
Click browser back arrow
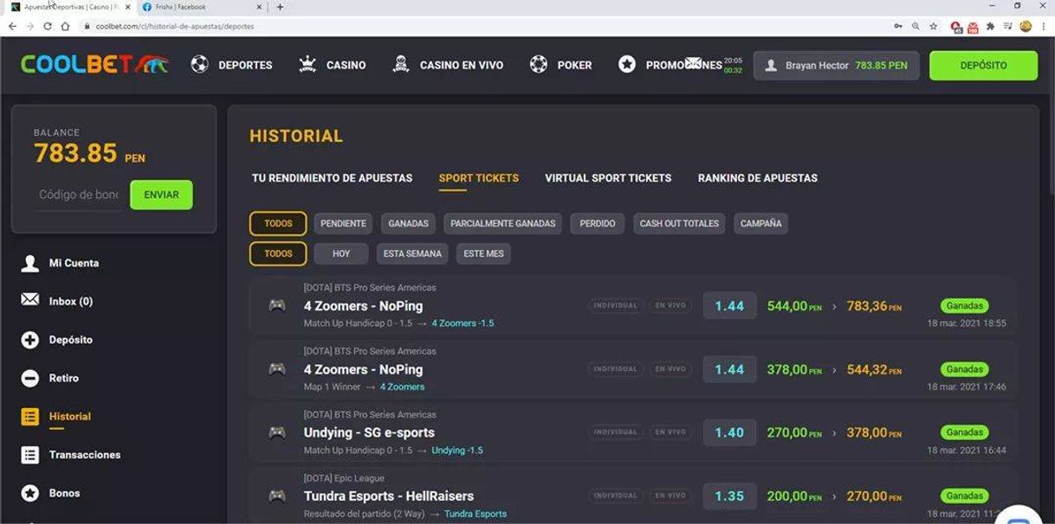[12, 26]
